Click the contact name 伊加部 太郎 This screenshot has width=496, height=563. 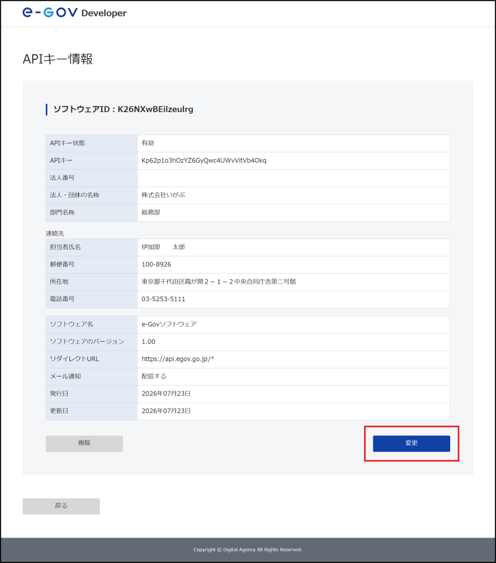[x=163, y=247]
